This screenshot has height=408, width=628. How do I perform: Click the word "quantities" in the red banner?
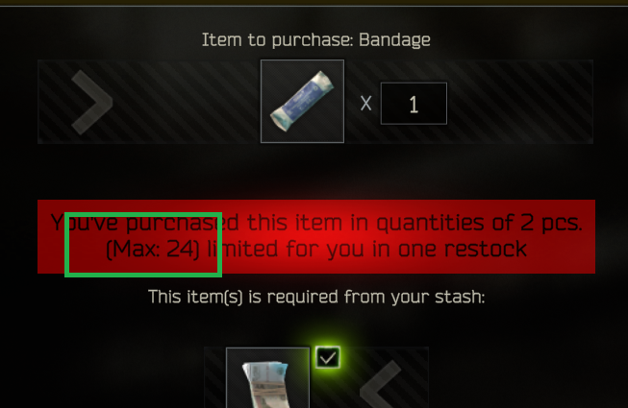coord(430,224)
